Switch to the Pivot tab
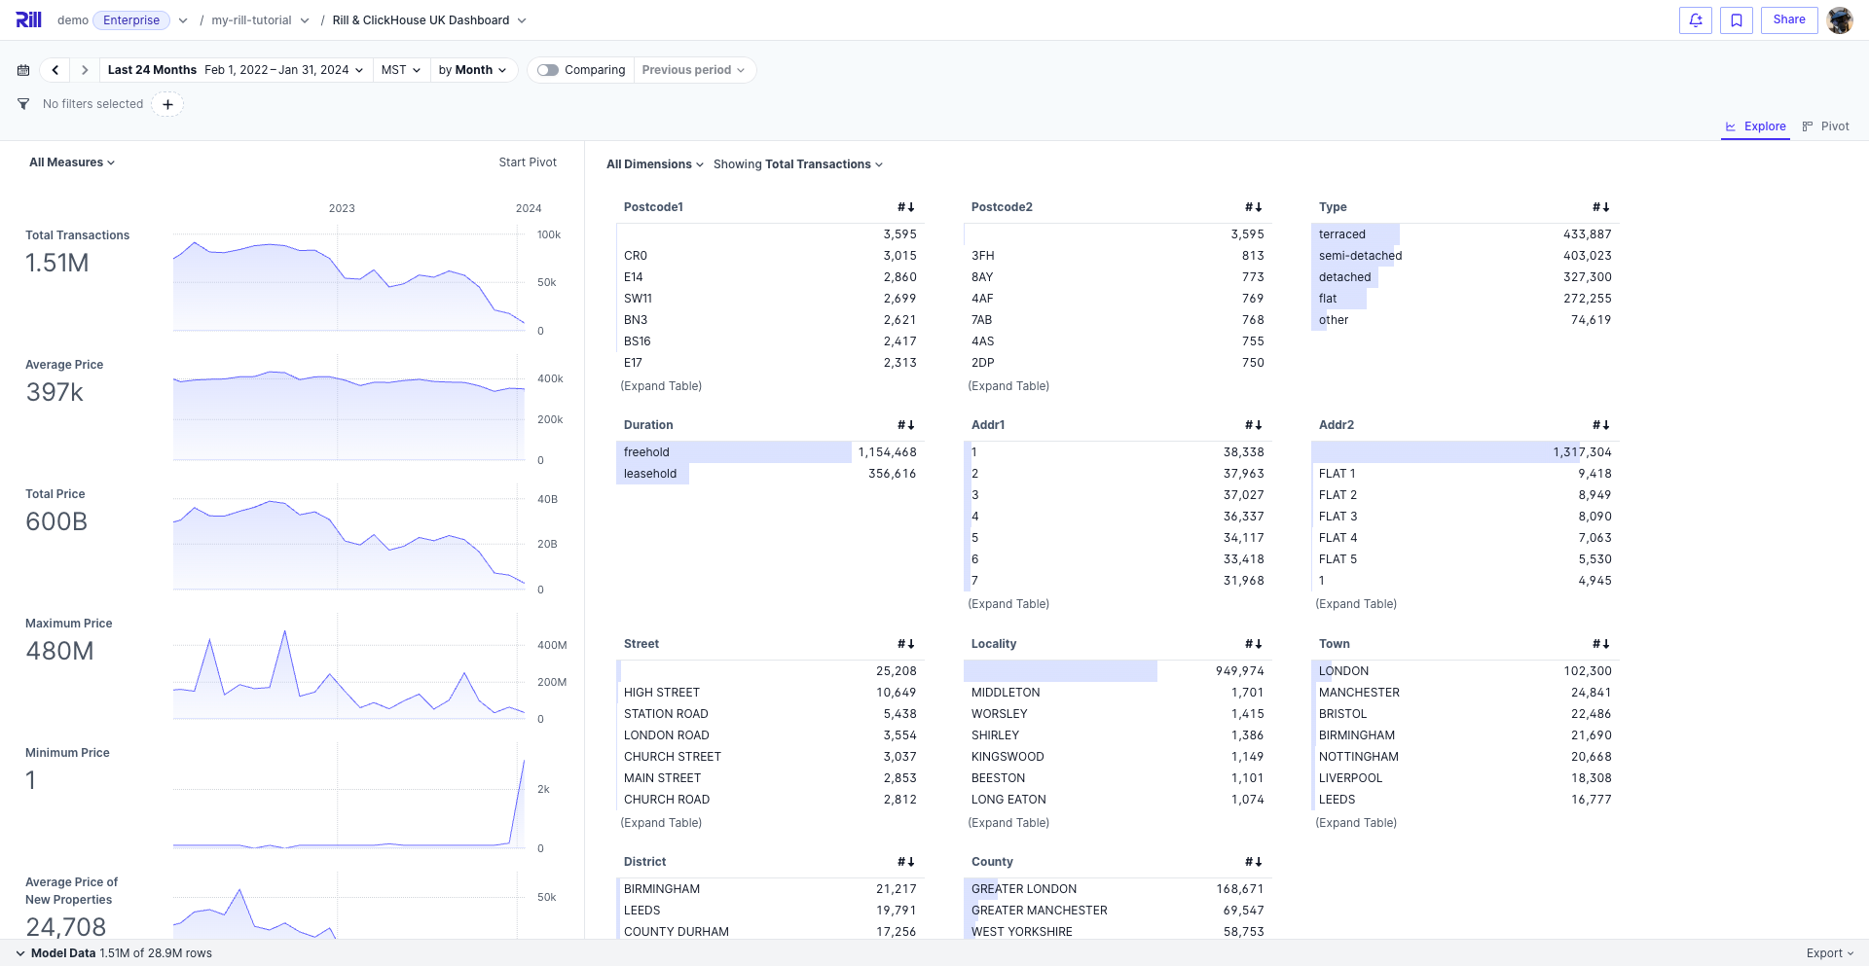 click(1825, 126)
